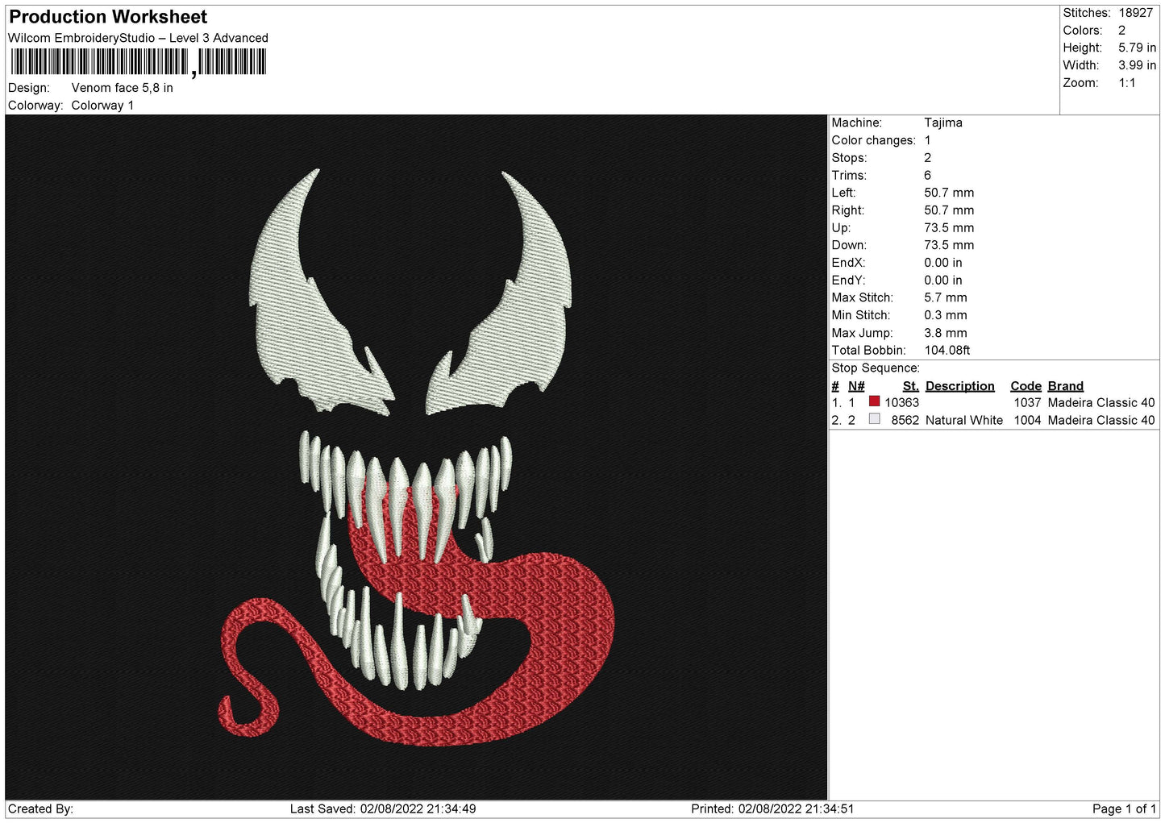Click the N# column header
Viewport: 1165px width, 823px height.
click(856, 386)
